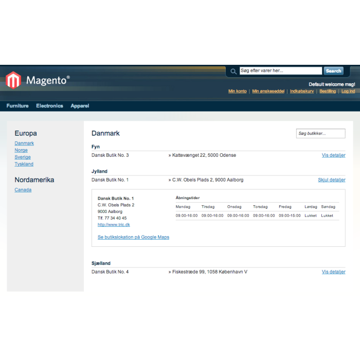Expand details for Dansk Butik No. 3
The image size is (360, 360).
pos(333,155)
